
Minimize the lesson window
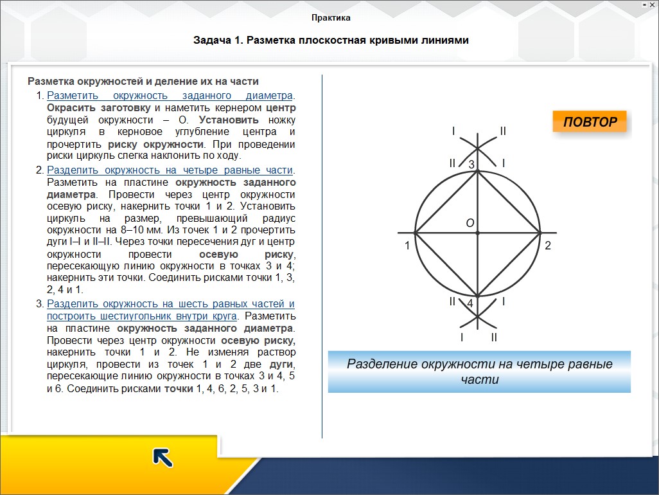pyautogui.click(x=644, y=4)
